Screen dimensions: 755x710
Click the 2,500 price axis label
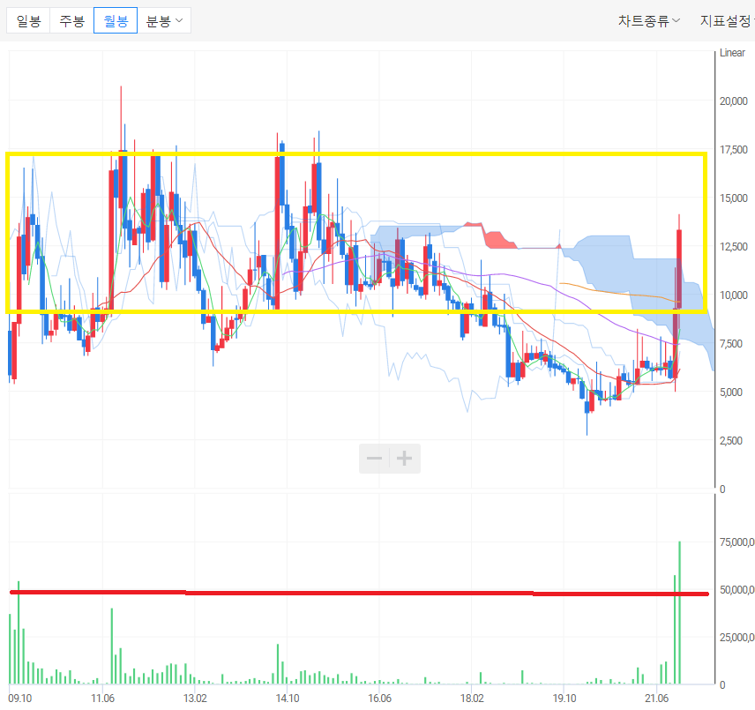pos(731,440)
